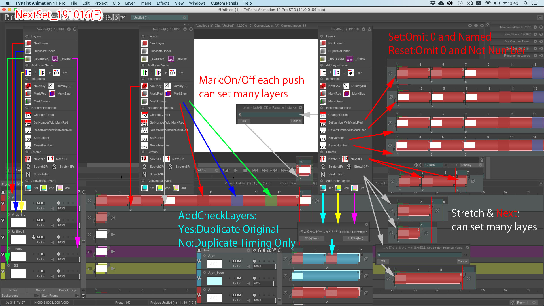The image size is (544, 306).
Task: Click SetNumber icon in rightmost NextSet panel
Action: [323, 138]
